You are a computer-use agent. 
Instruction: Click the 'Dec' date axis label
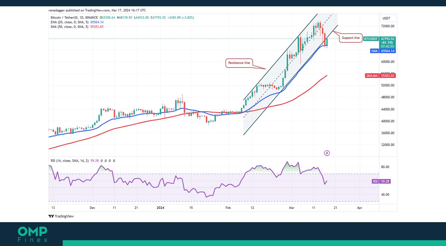pyautogui.click(x=92, y=208)
